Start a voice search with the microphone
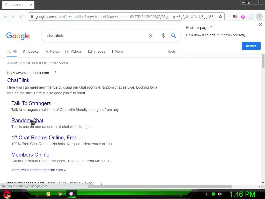265x199 pixels. pos(163,36)
